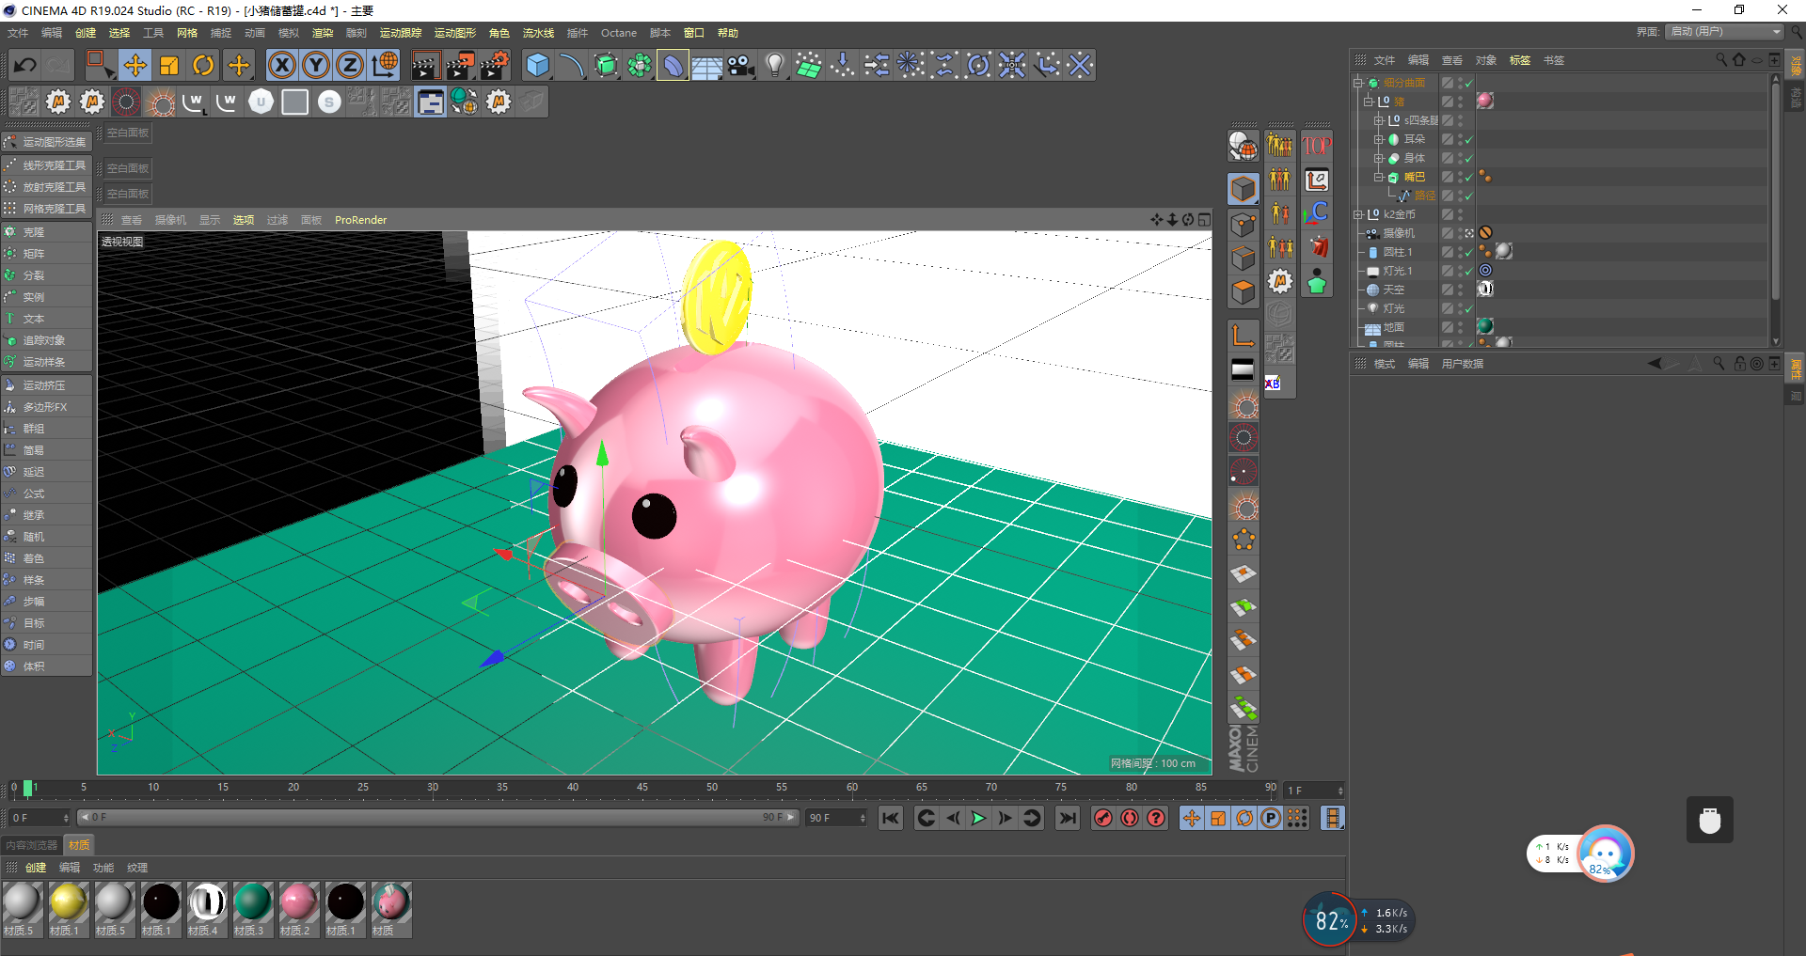Click the Gravity particle force icon
The image size is (1806, 956).
843,65
